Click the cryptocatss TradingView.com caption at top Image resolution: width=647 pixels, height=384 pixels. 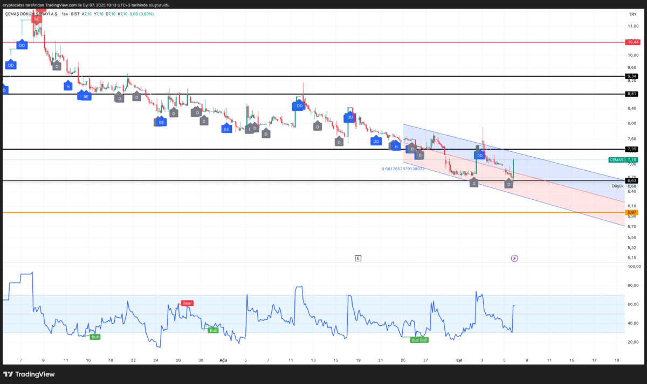86,5
